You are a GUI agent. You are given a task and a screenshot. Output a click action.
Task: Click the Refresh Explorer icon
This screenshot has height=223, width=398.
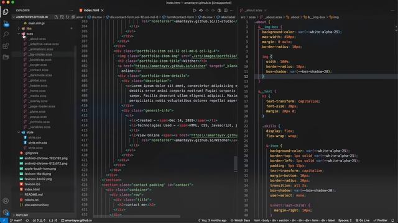pos(67,17)
